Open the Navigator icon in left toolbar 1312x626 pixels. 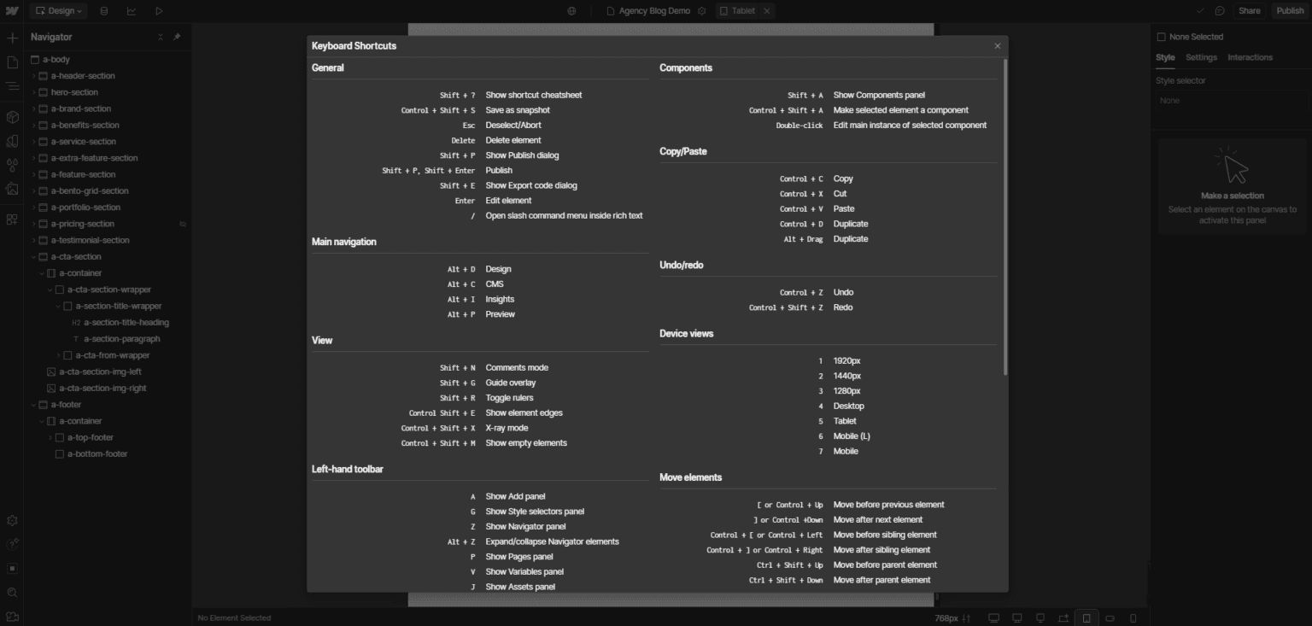12,86
